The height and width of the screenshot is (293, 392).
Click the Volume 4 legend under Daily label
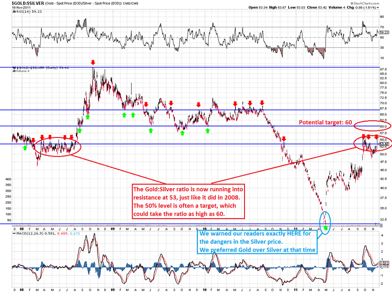(x=23, y=71)
